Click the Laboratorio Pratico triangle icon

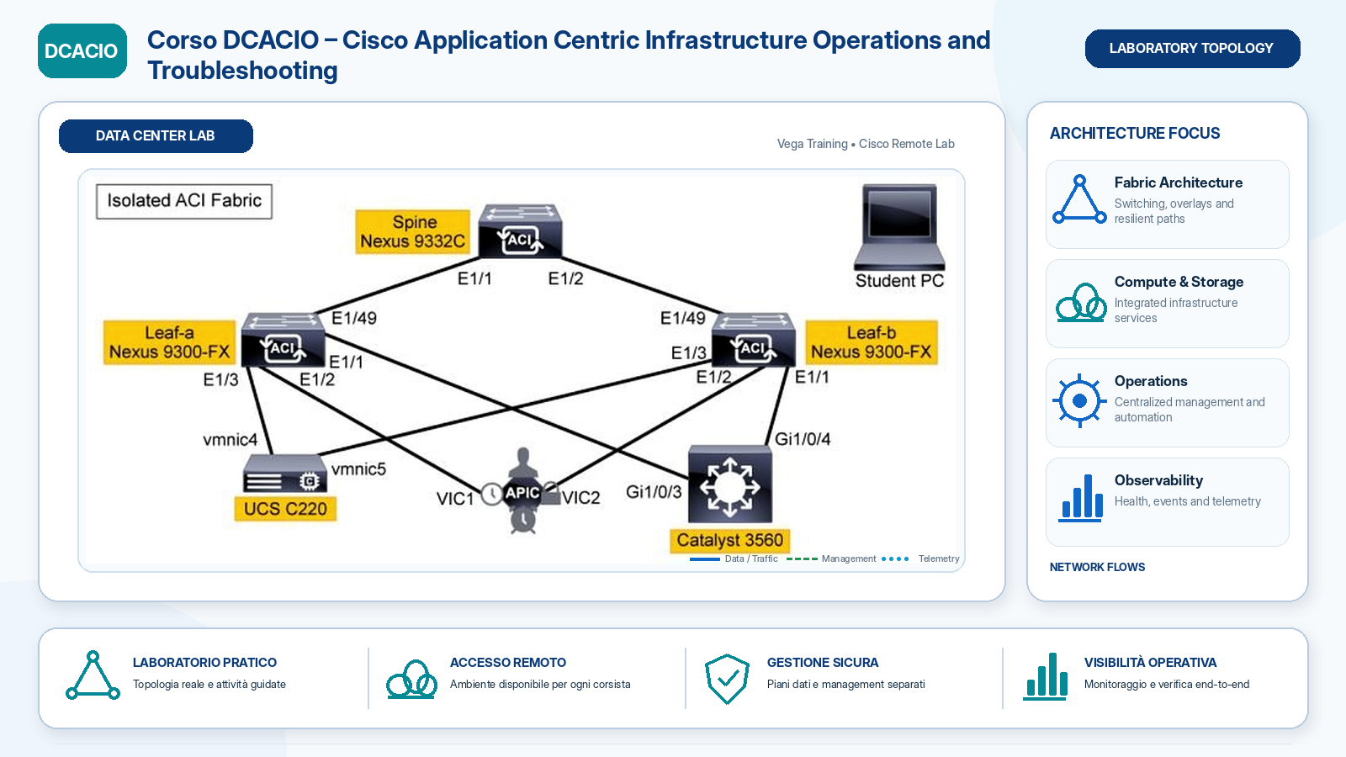(x=93, y=675)
